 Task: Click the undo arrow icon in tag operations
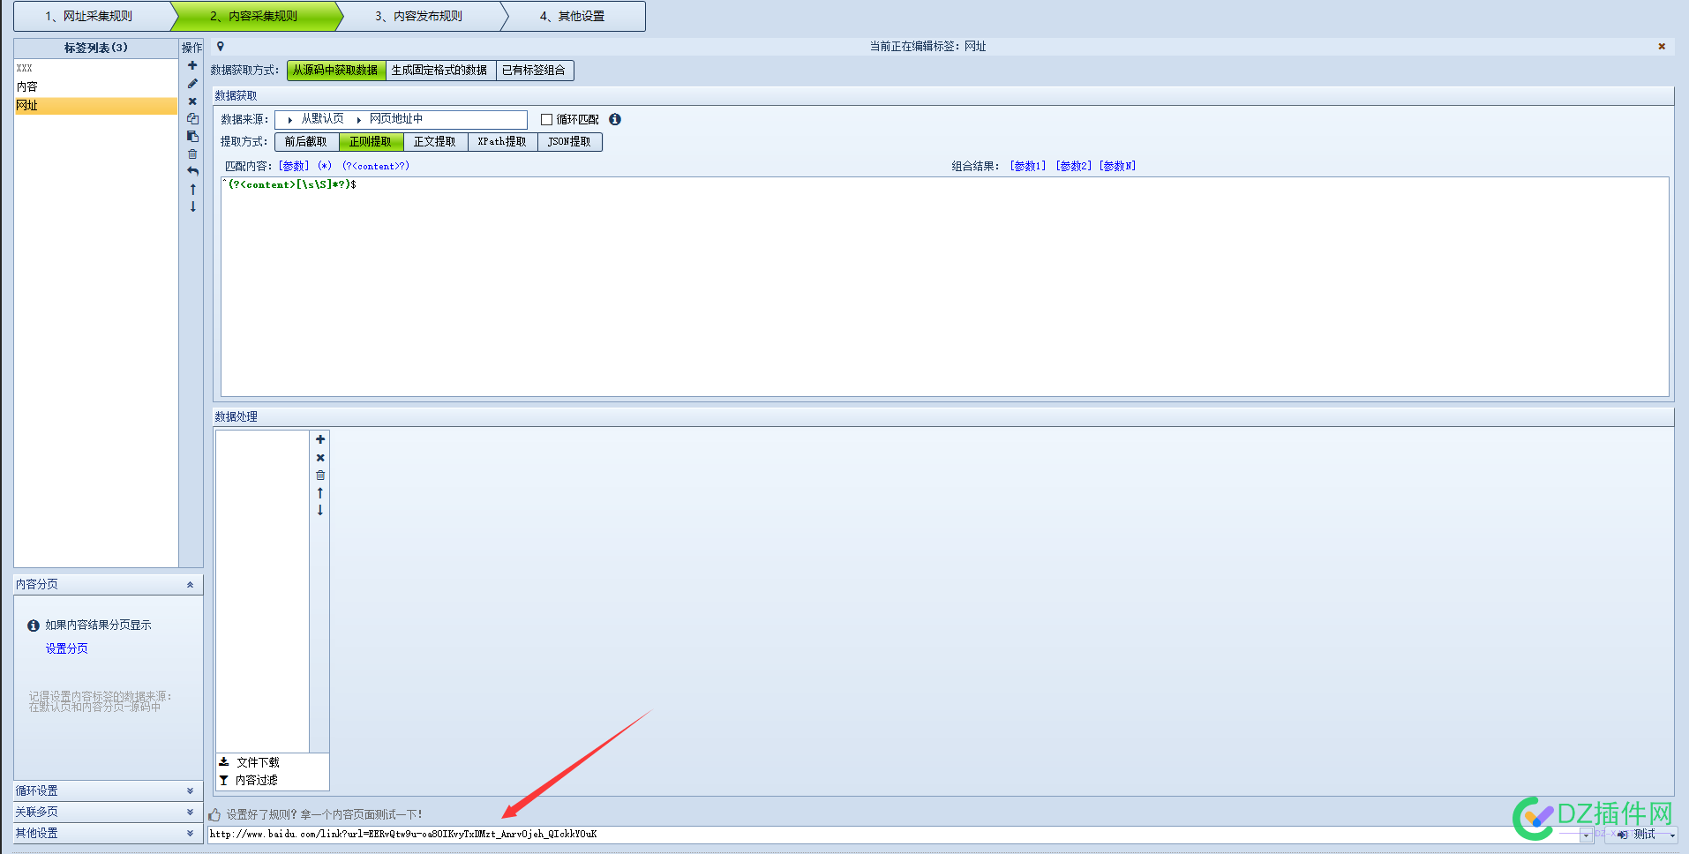(x=192, y=171)
